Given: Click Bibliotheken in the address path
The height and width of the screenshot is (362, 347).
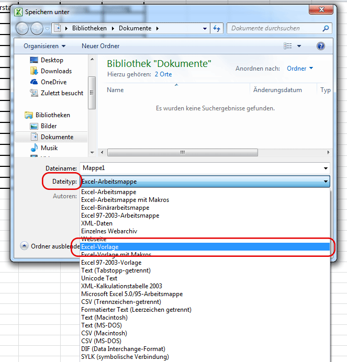Looking at the screenshot, I should (89, 28).
